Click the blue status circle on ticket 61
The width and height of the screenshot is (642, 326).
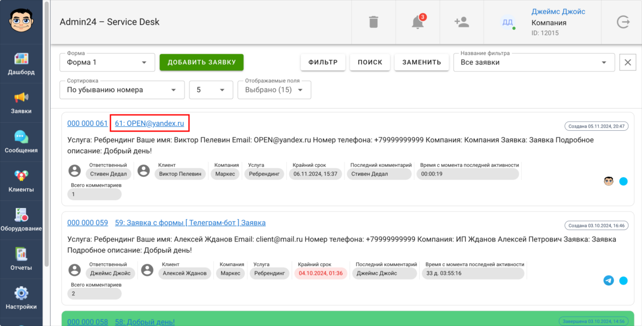point(623,181)
